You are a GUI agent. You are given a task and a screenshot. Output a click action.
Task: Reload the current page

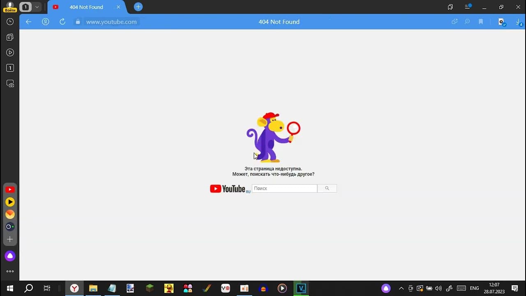coord(62,22)
